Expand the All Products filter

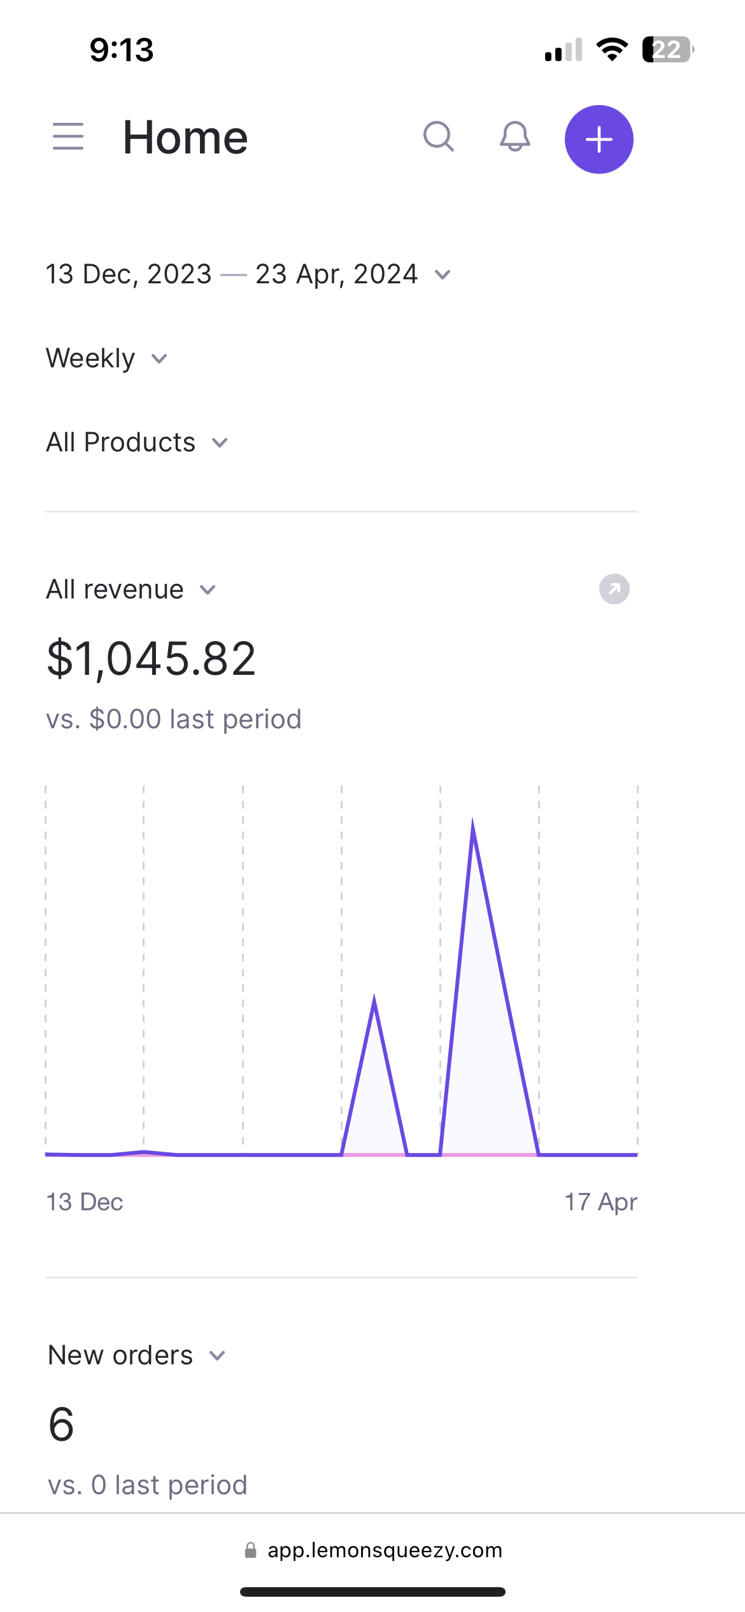click(x=137, y=442)
